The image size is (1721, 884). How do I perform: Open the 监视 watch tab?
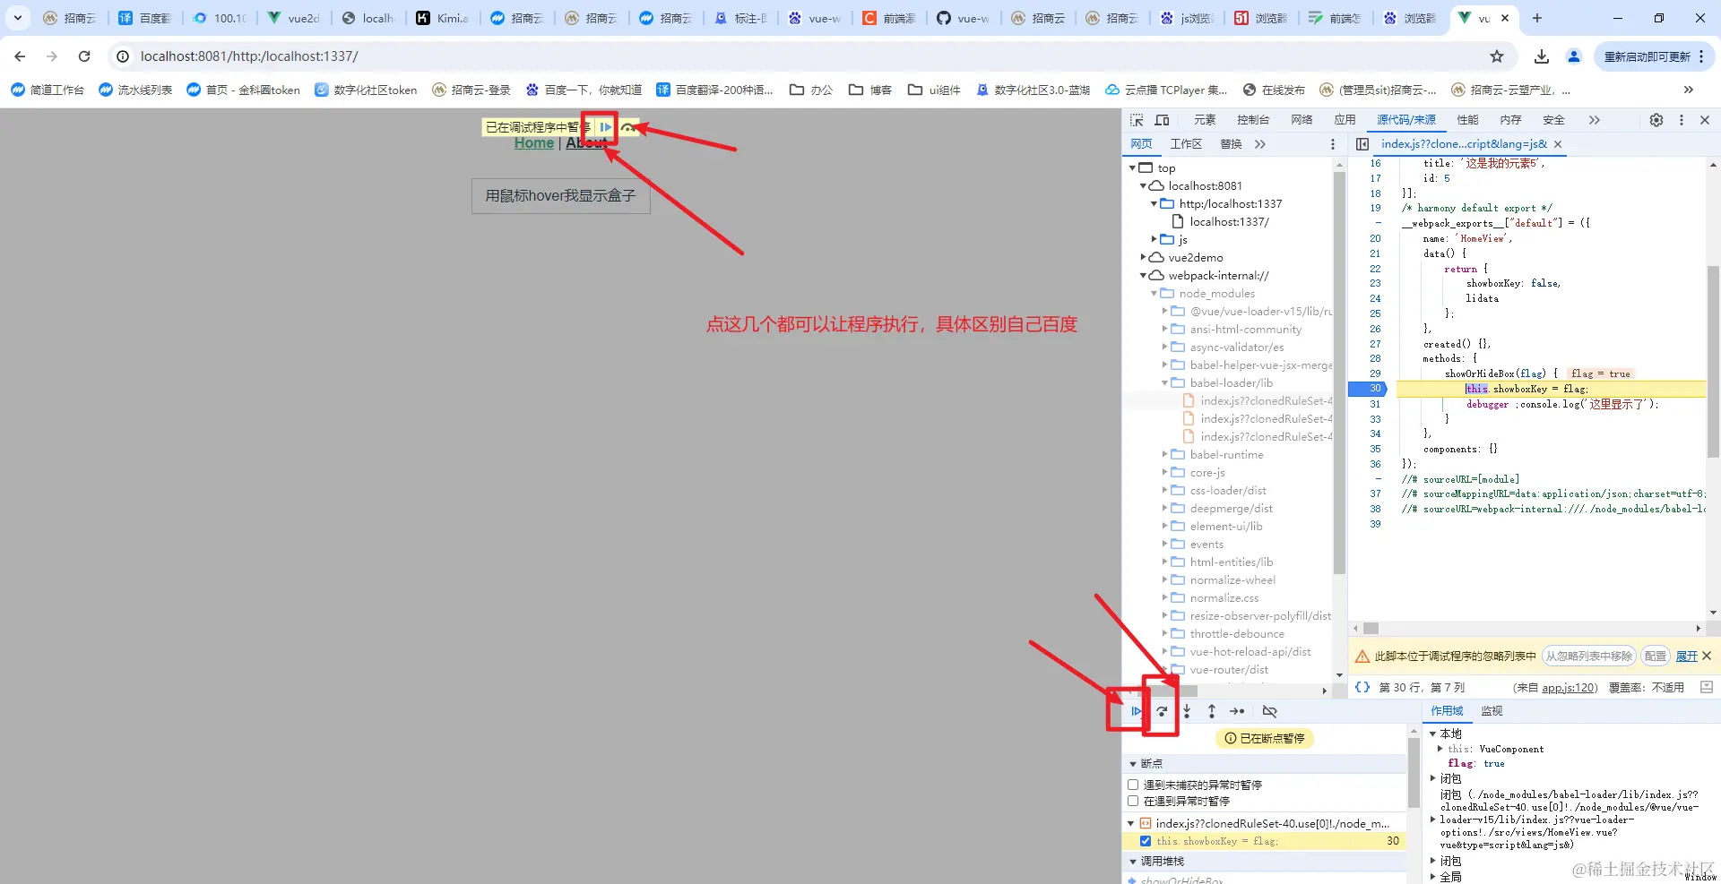tap(1492, 711)
